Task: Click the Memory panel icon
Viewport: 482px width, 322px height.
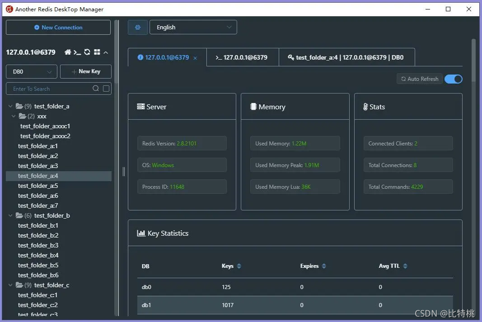Action: (x=253, y=107)
